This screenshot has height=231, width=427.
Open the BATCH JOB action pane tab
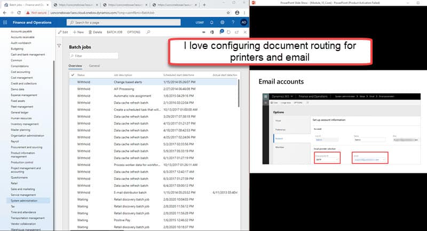(x=114, y=32)
